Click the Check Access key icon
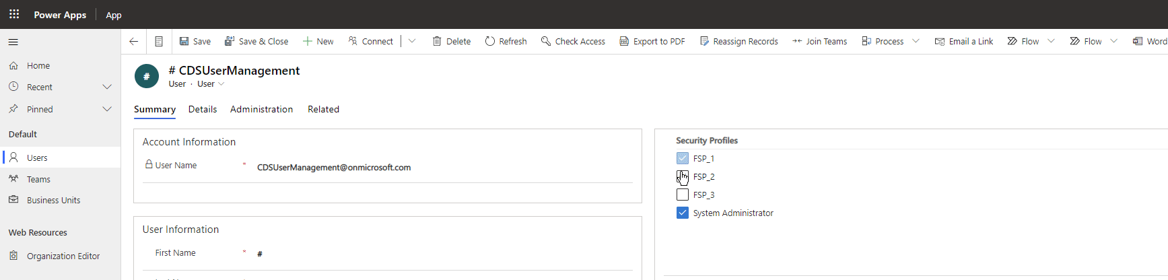This screenshot has height=280, width=1168. (x=546, y=41)
